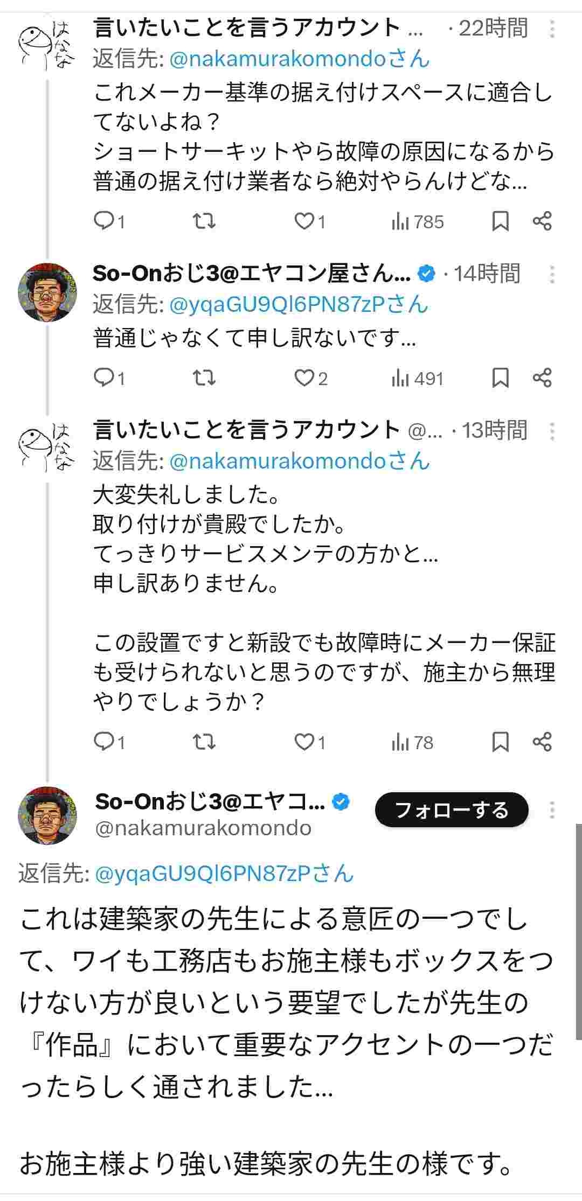Like the tweet with 785 views

304,221
